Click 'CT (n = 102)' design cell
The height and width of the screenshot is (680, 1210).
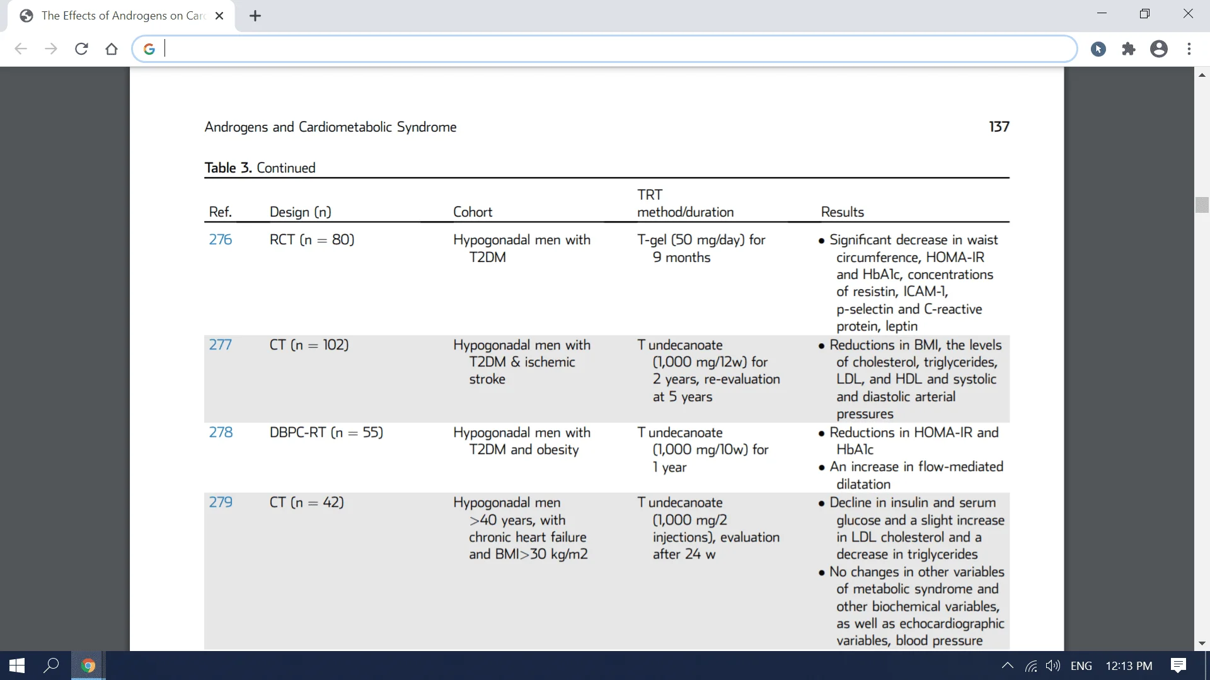coord(309,345)
